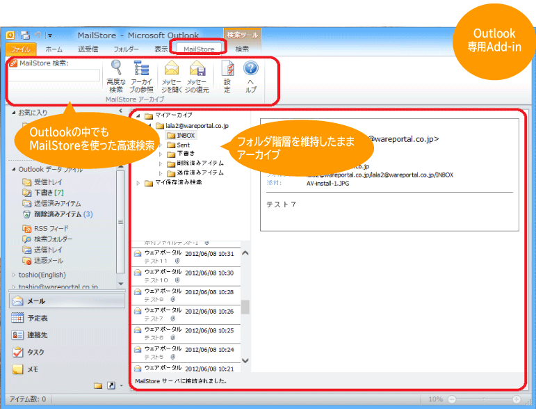The width and height of the screenshot is (536, 409).
Task: Click the undo quick access icon
Action: click(38, 35)
